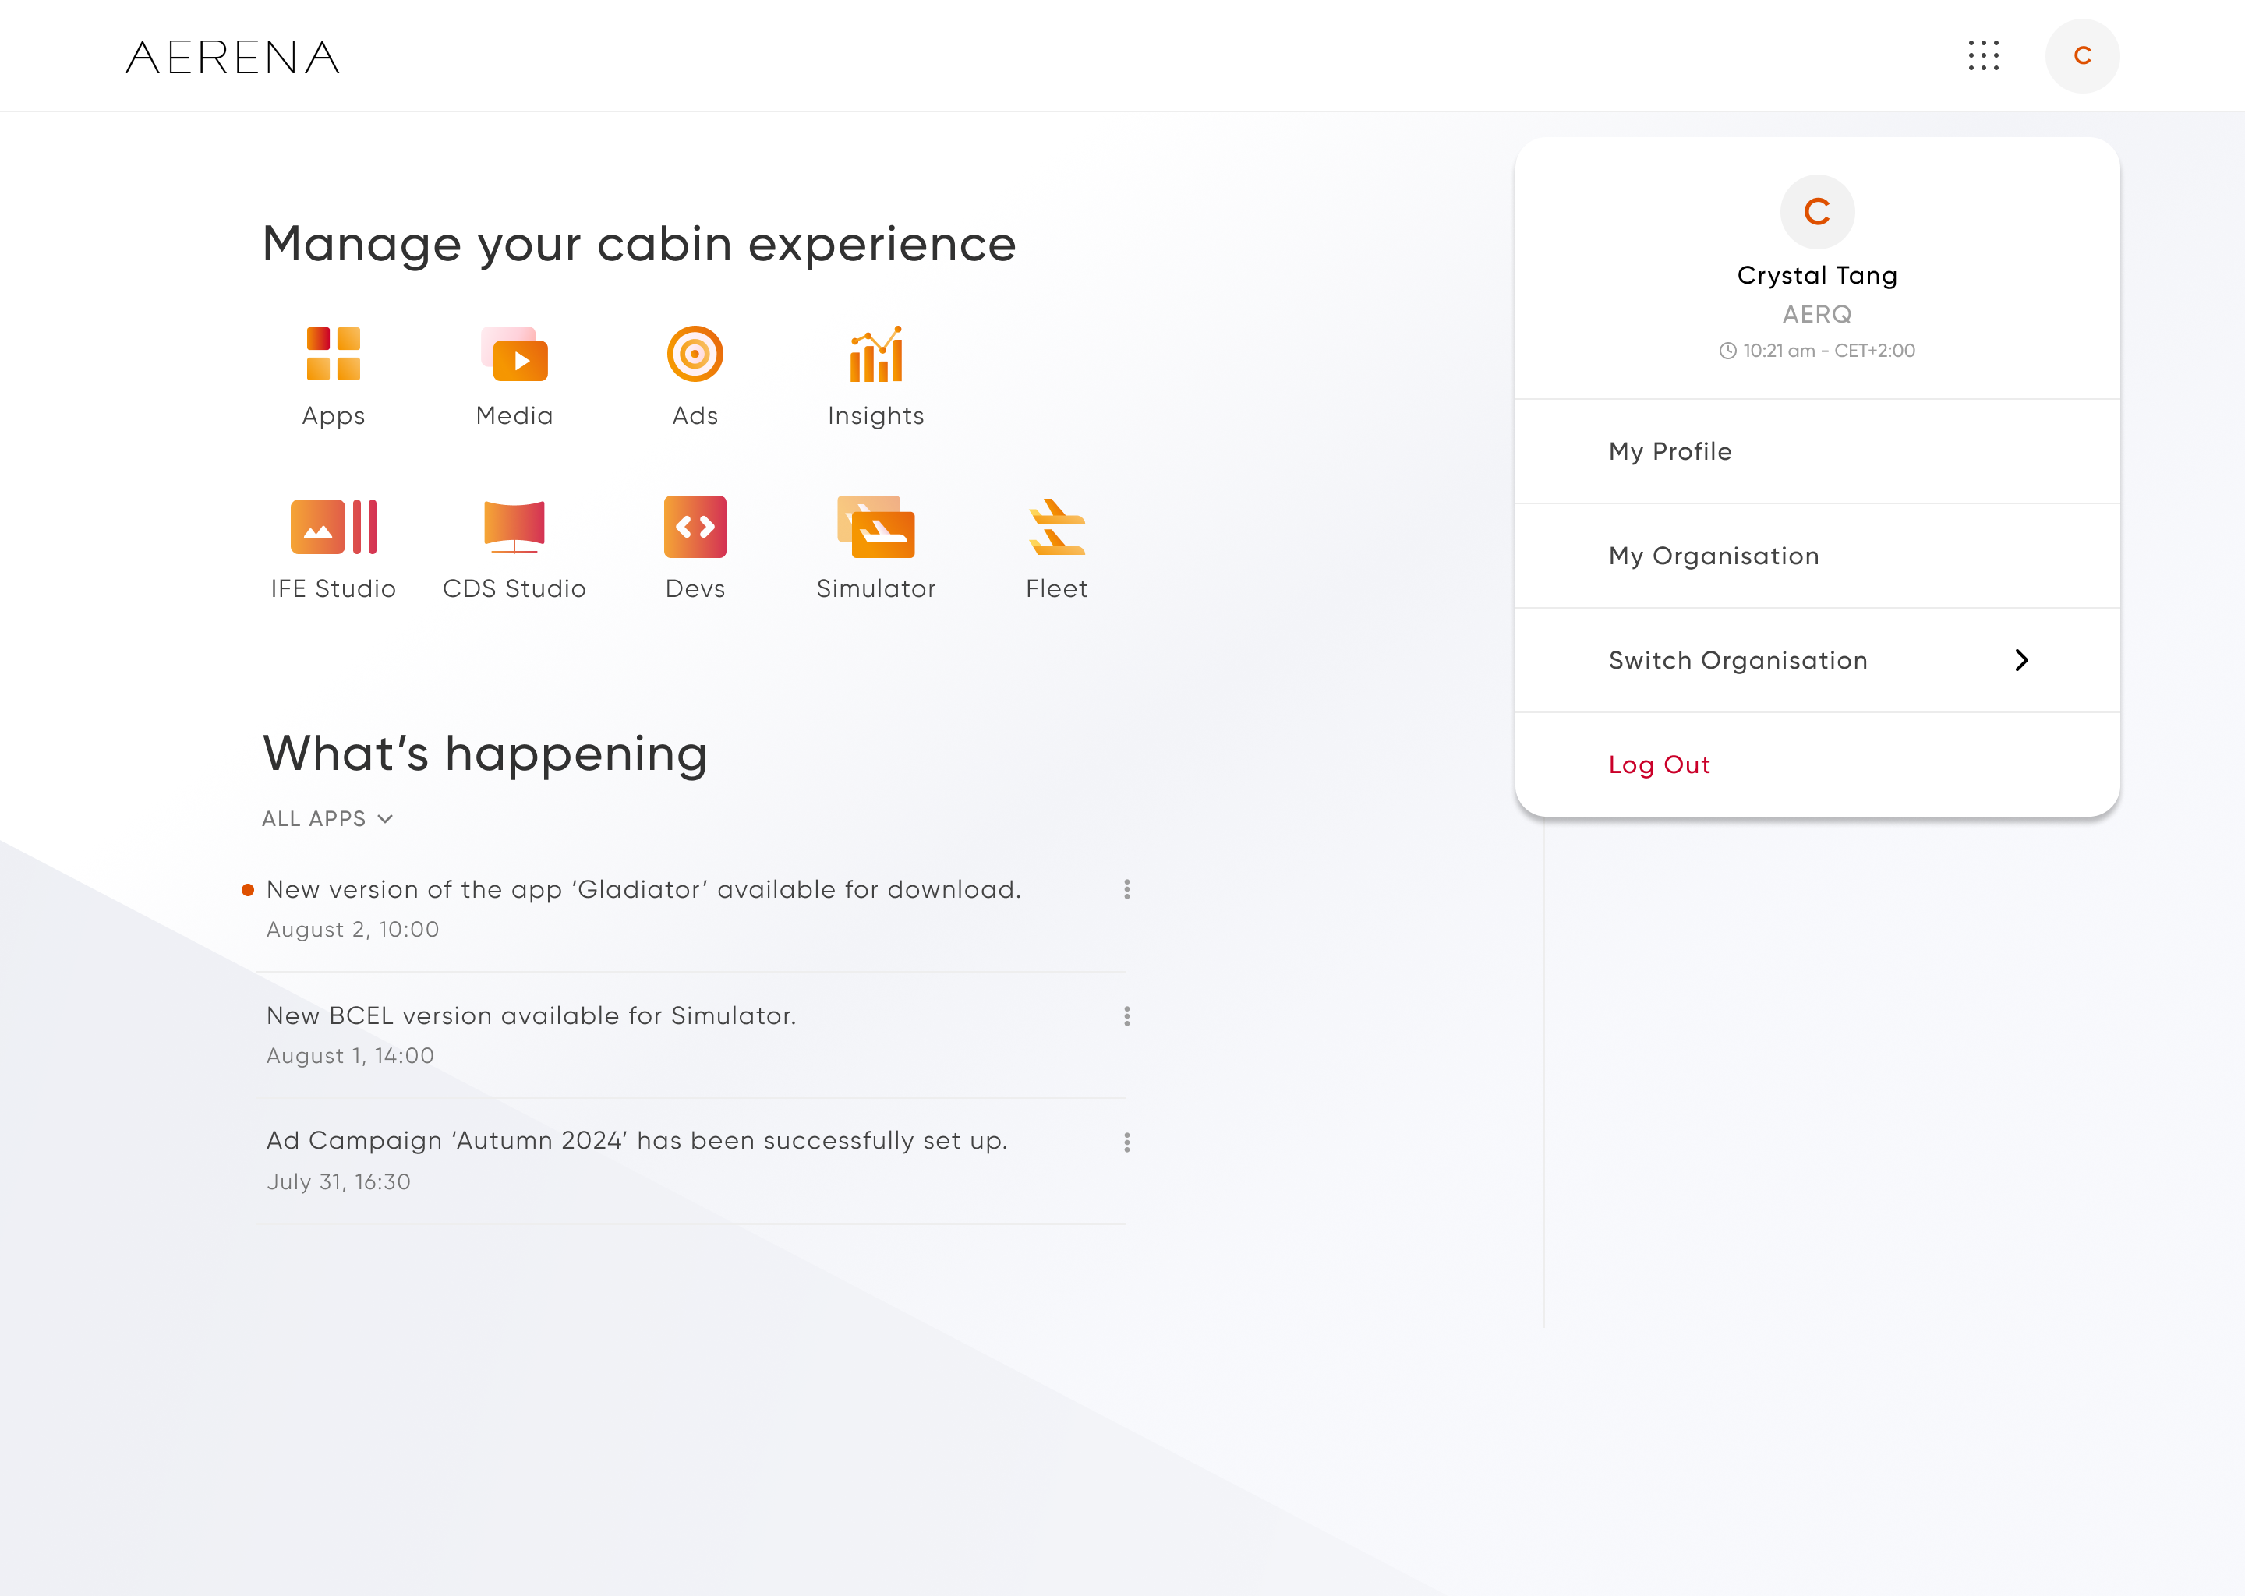Screen dimensions: 2245x1596
Task: Click the profile avatar in the top bar
Action: [x=2082, y=56]
